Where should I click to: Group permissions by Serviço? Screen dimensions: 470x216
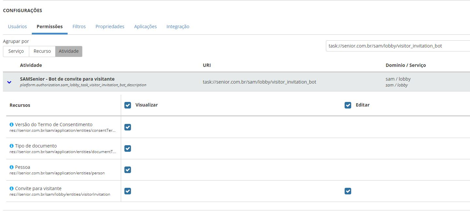tap(16, 51)
